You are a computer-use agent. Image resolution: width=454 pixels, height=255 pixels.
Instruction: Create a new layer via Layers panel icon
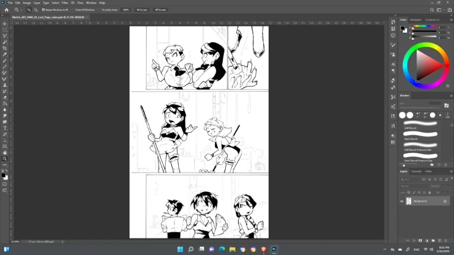coord(440,240)
